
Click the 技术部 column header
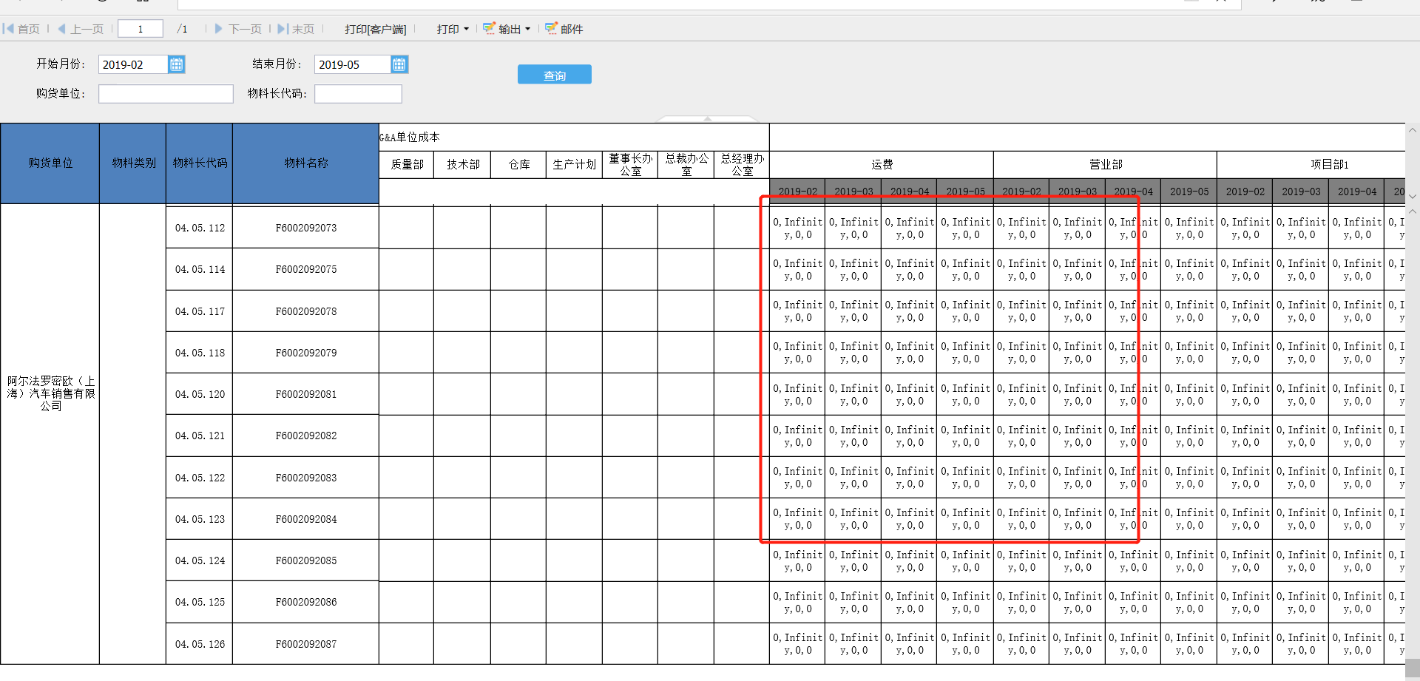pos(463,164)
